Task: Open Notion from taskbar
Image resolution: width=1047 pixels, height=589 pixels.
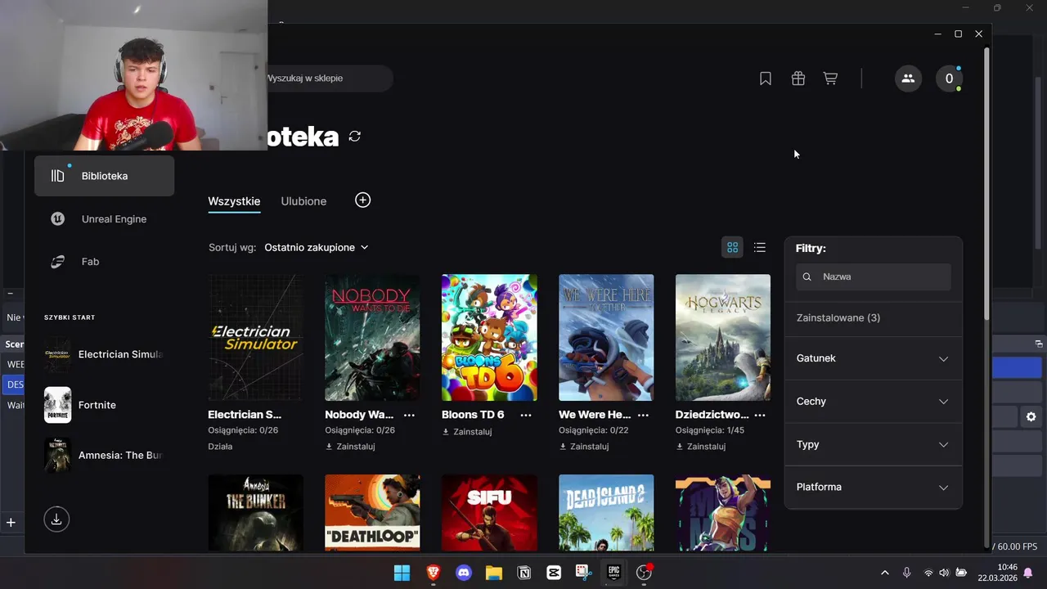Action: click(x=524, y=573)
